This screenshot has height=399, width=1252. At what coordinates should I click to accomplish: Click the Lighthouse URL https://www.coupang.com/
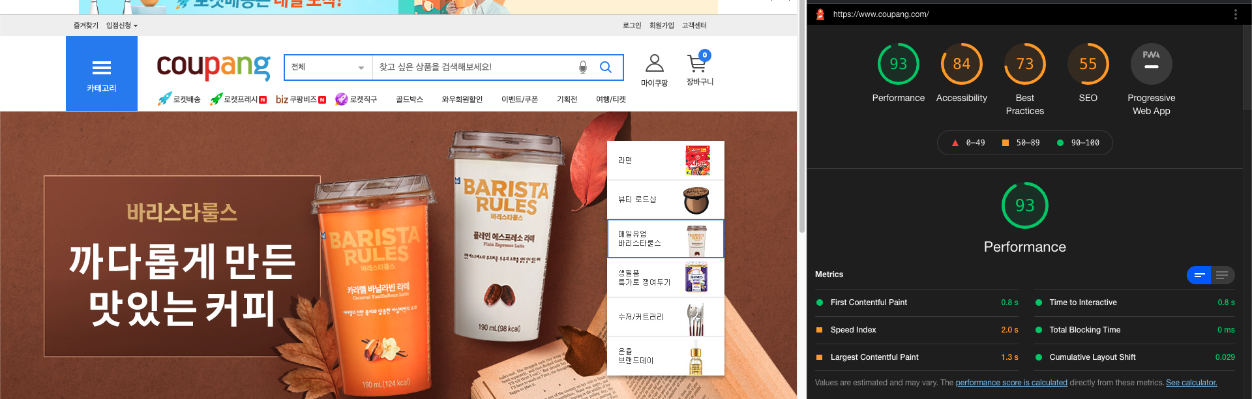tap(881, 14)
